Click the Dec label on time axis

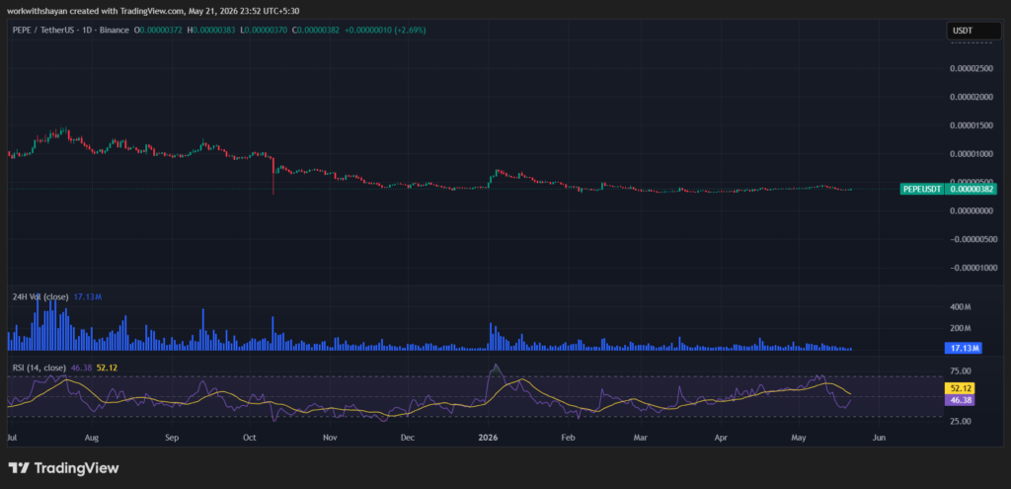click(x=408, y=438)
